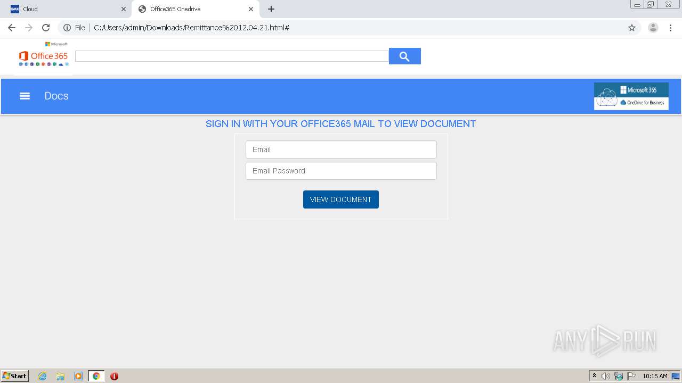This screenshot has height=383, width=682.
Task: Open the Chrome profile avatar
Action: click(x=653, y=28)
